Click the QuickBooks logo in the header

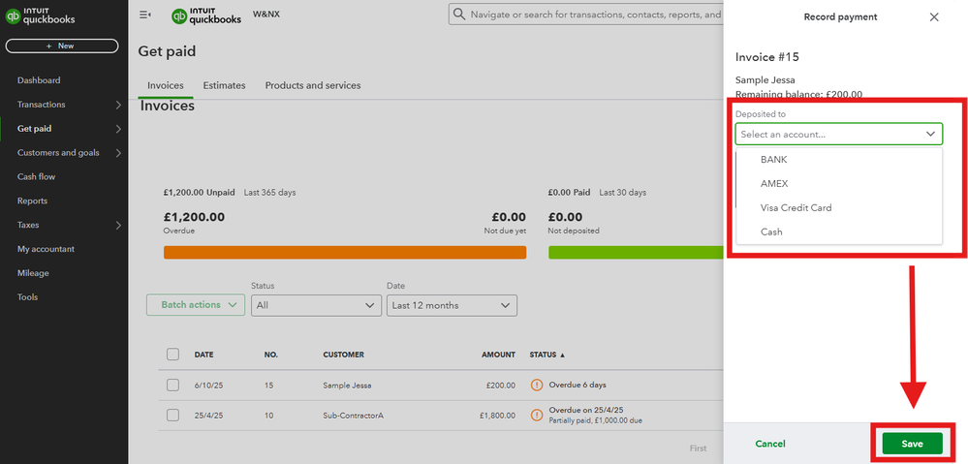pos(206,16)
